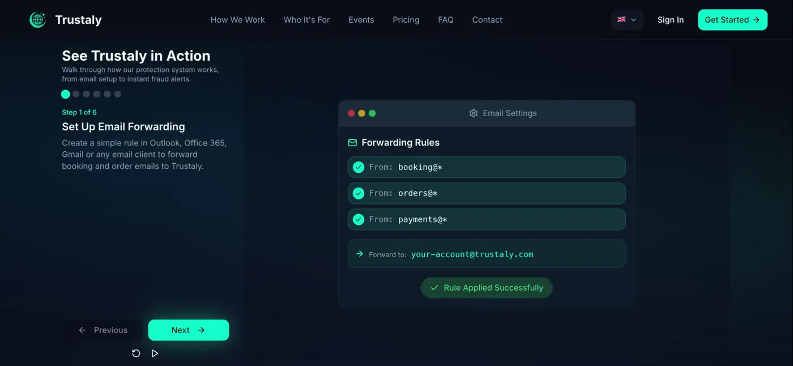Screen dimensions: 793x366
Task: Go to the Events menu item
Action: click(361, 20)
